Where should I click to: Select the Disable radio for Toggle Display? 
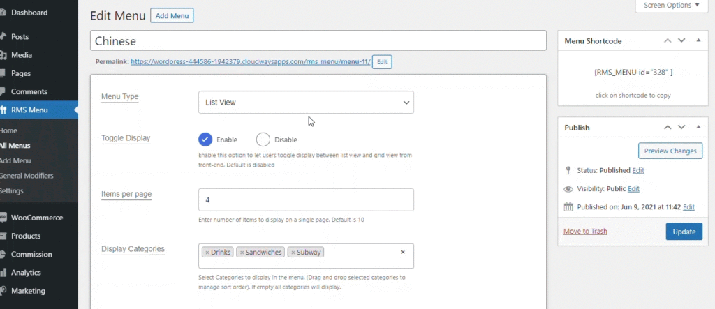click(263, 140)
